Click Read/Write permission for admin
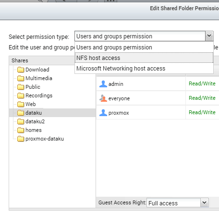Viewport: 219px width, 214px height. point(202,83)
